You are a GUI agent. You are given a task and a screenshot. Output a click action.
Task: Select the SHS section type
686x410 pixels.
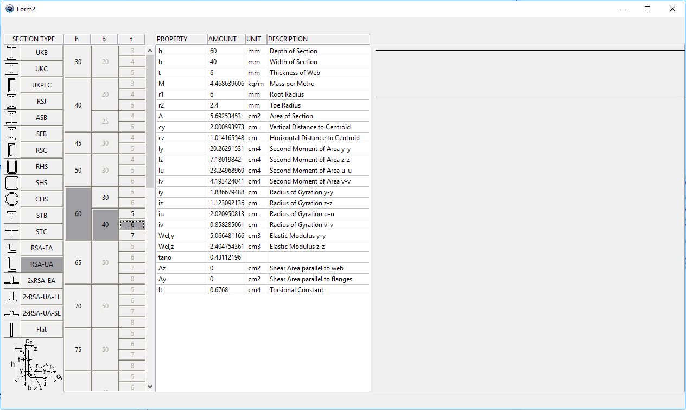pyautogui.click(x=42, y=183)
